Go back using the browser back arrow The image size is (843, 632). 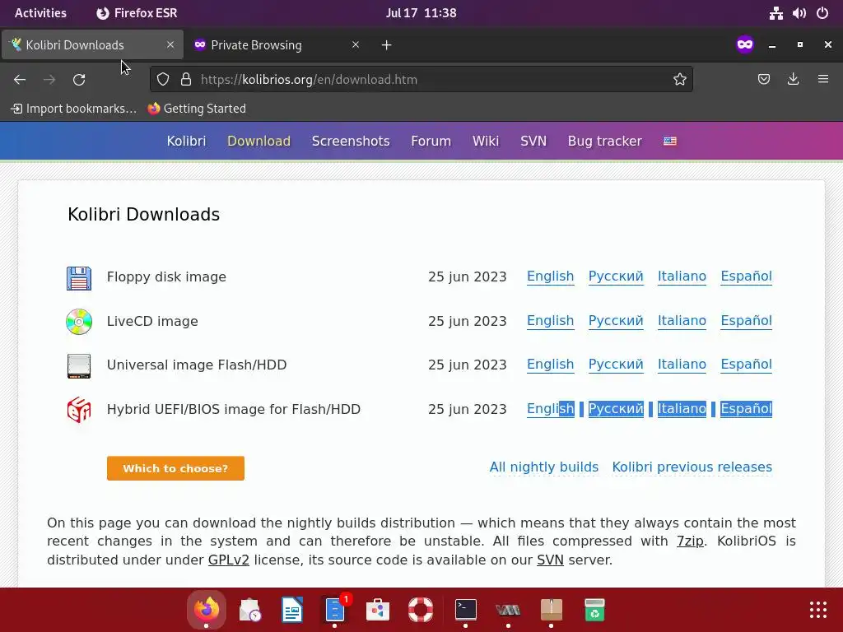point(20,80)
